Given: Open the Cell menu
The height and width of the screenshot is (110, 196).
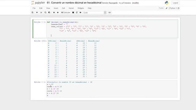Looking at the screenshot, I should 63,8.
